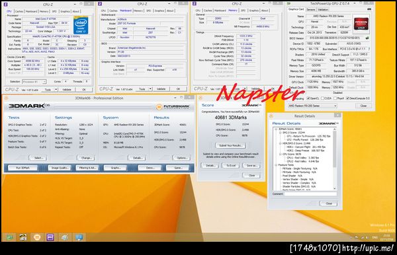397x255 pixels.
Task: Click Validate in the first CPU-Z window
Action: [67, 89]
